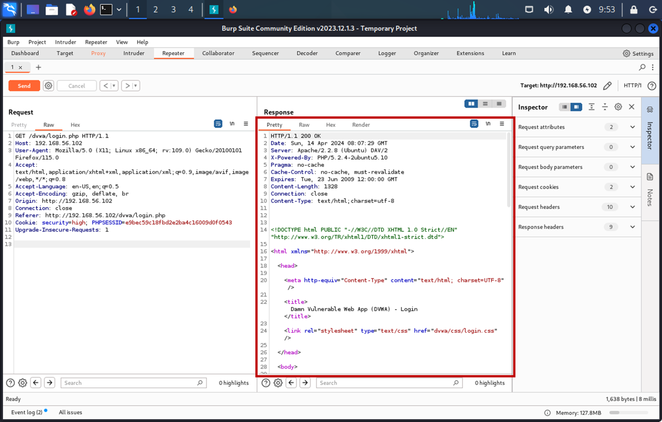
Task: Open the Burp menu
Action: coord(13,42)
